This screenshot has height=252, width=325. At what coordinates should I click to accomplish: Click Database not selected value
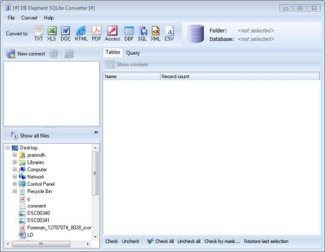[256, 39]
